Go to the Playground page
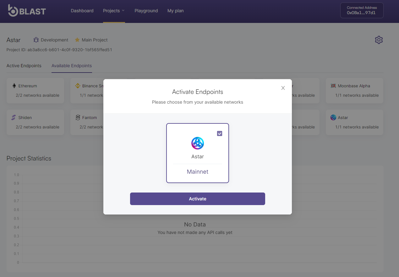399x277 pixels. (146, 11)
